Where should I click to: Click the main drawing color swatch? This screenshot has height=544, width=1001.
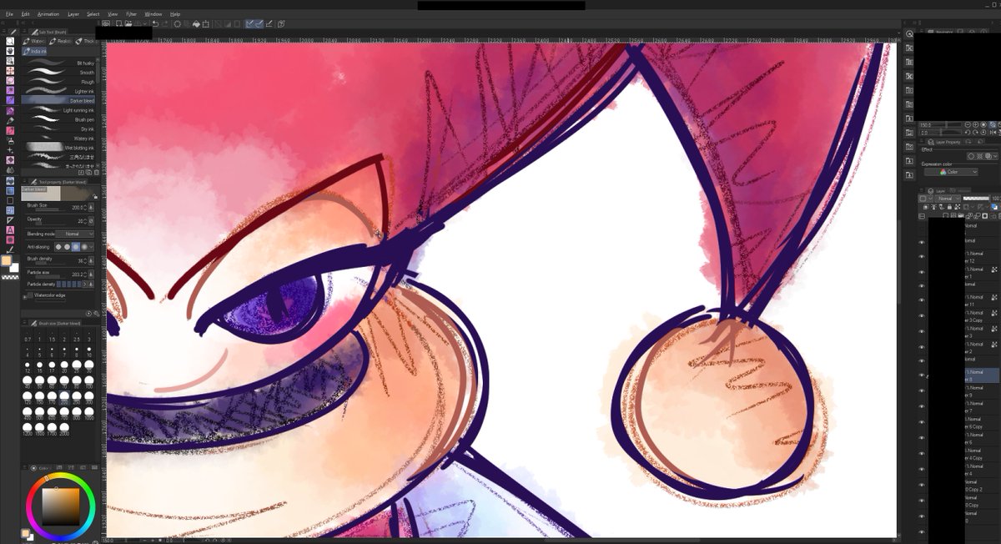pyautogui.click(x=6, y=260)
